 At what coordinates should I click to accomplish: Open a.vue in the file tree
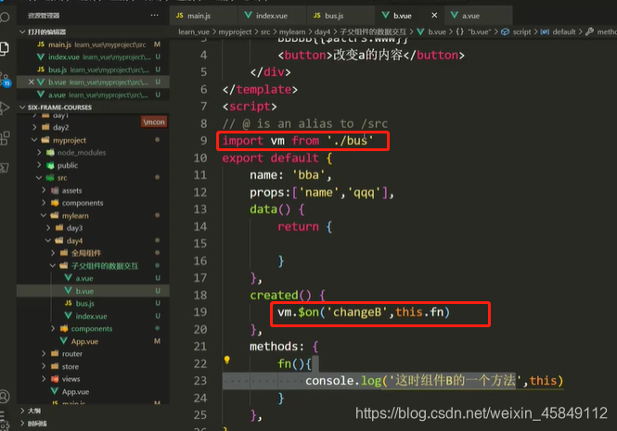pos(93,278)
